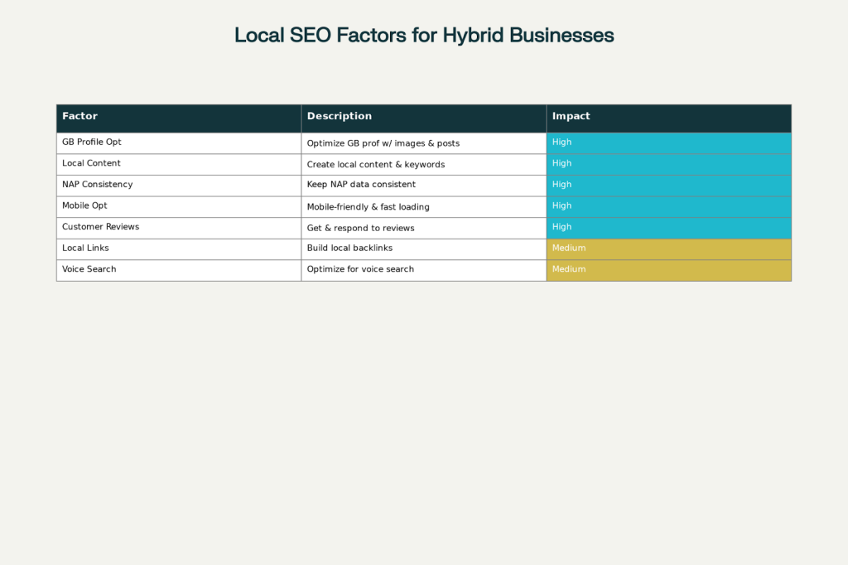
Task: Click the Mobile-friendly & fast loading cell
Action: point(368,206)
